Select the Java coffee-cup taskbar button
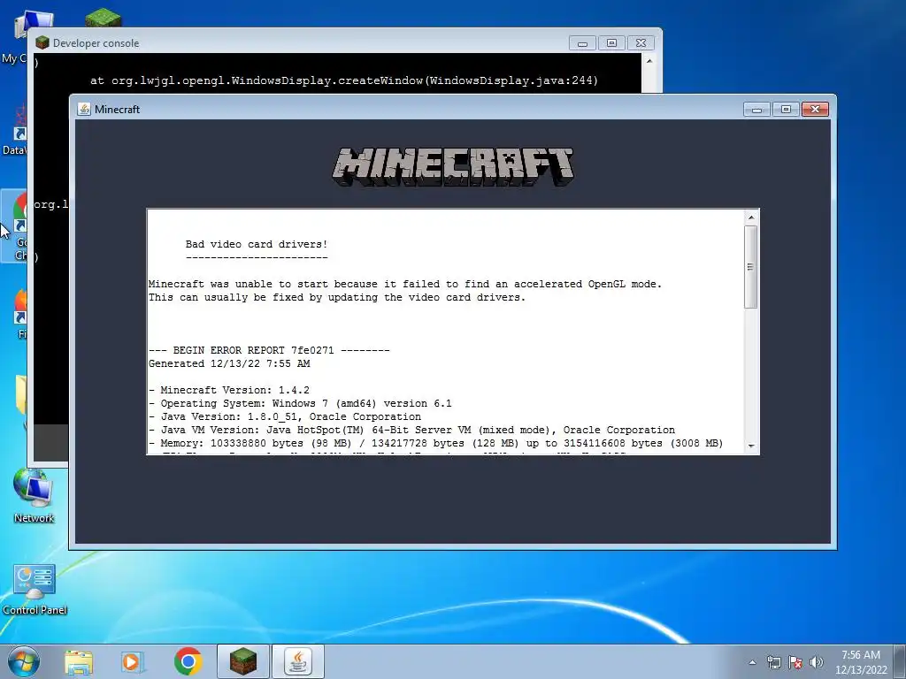This screenshot has width=906, height=679. point(298,661)
